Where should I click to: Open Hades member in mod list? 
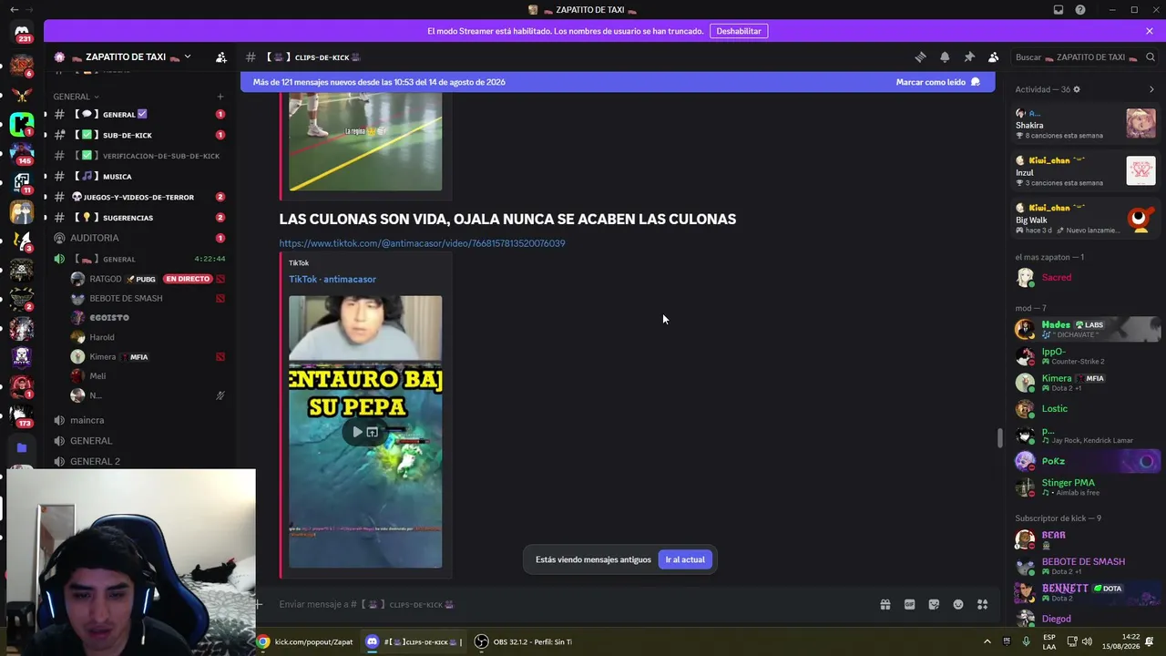(1087, 329)
